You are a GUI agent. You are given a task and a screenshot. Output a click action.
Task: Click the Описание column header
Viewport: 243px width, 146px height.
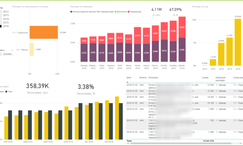click(x=153, y=77)
